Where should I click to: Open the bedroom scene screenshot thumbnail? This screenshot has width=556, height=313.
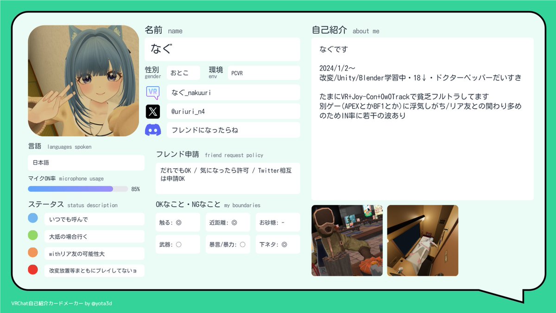pyautogui.click(x=423, y=241)
